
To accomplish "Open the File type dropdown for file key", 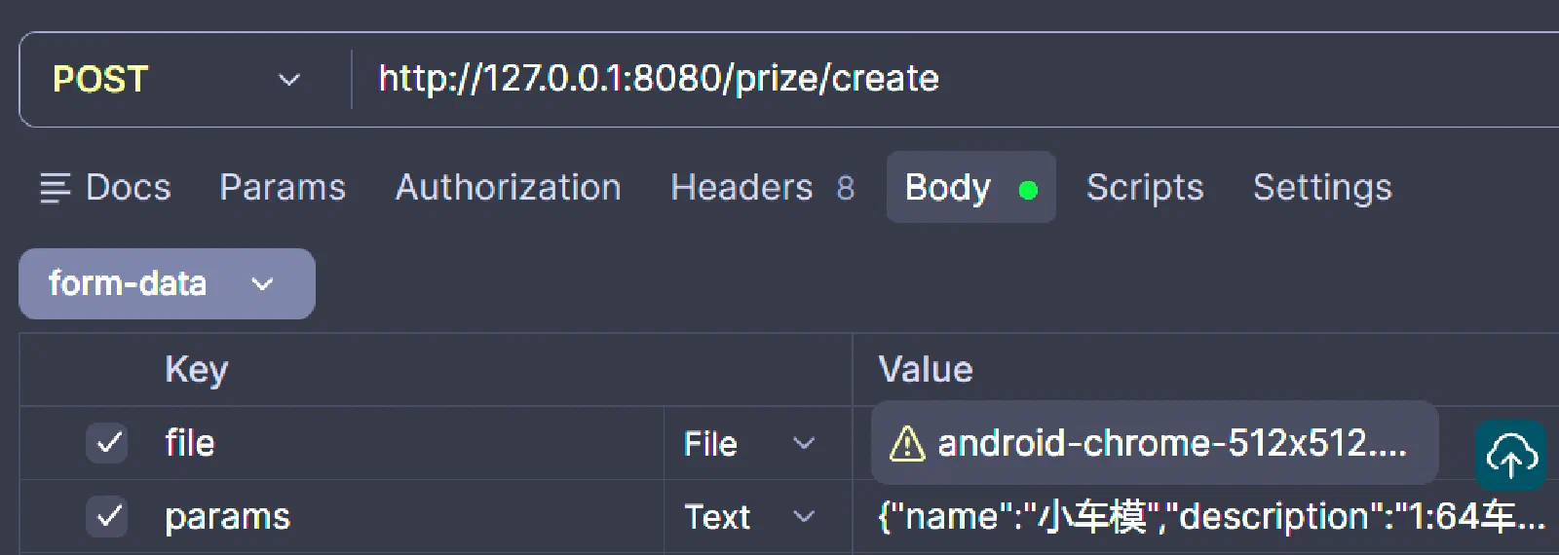I will pyautogui.click(x=748, y=444).
